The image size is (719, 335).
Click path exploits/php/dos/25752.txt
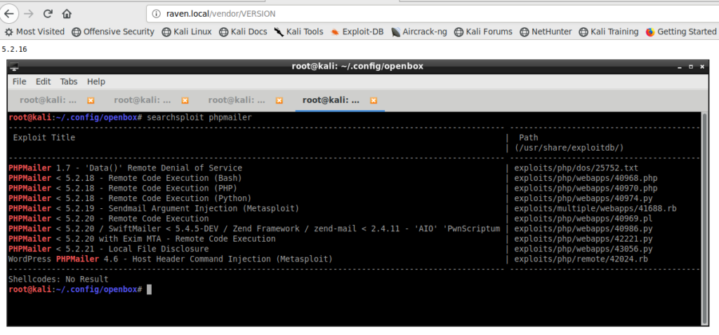click(x=576, y=168)
